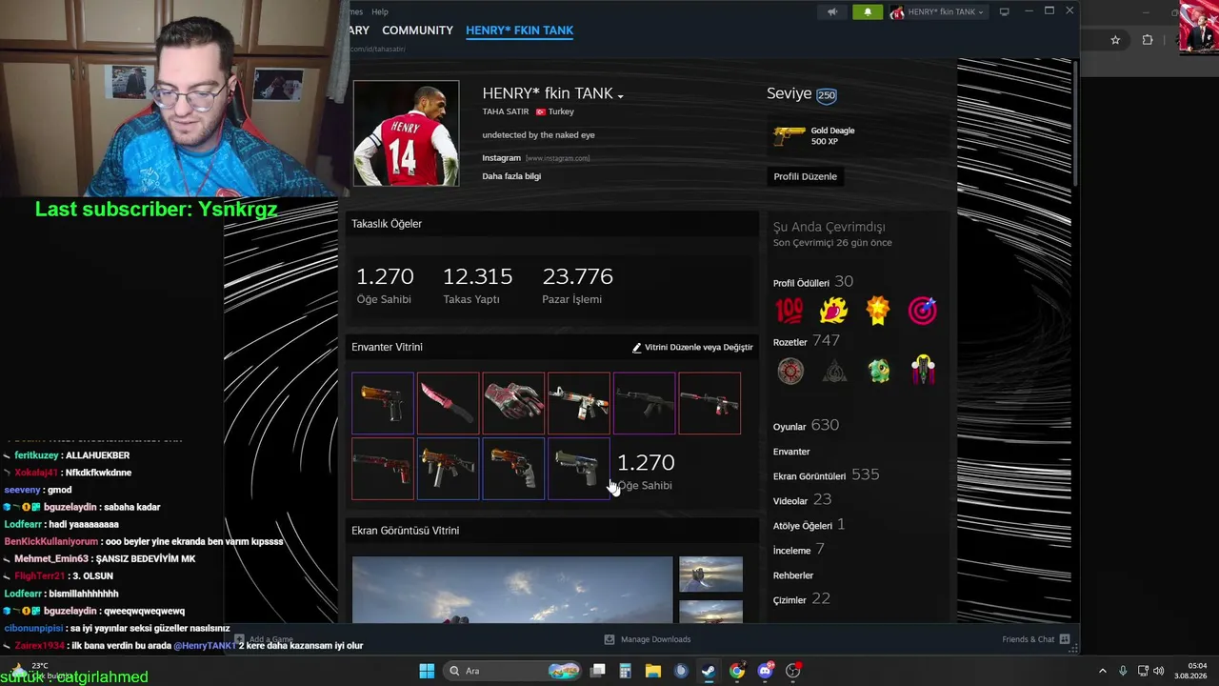The width and height of the screenshot is (1219, 686).
Task: Open the round red emblem badge
Action: click(789, 371)
